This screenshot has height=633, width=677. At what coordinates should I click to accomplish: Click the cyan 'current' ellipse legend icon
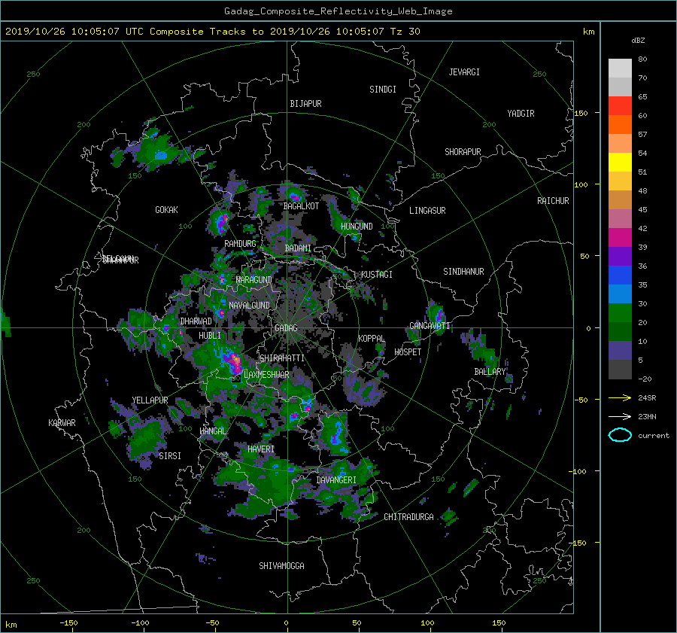[620, 435]
